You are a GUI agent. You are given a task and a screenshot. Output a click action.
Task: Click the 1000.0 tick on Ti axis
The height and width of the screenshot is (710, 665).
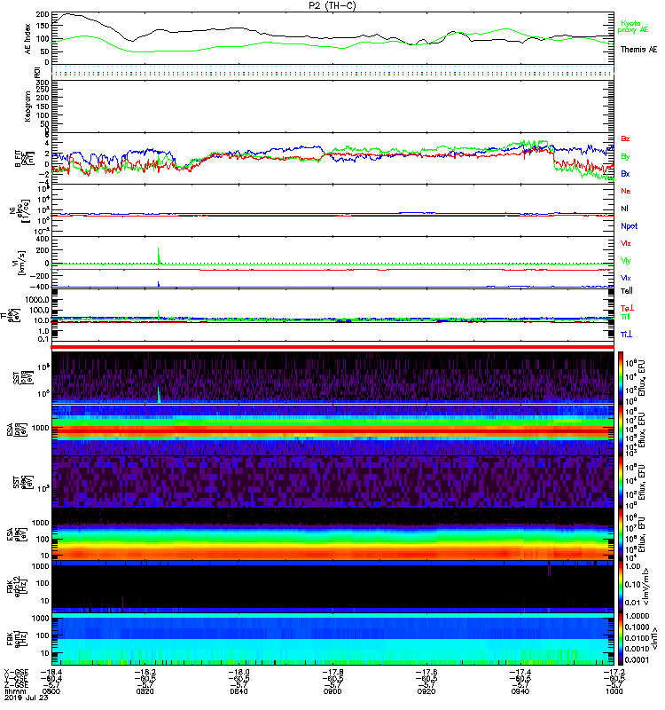point(37,300)
